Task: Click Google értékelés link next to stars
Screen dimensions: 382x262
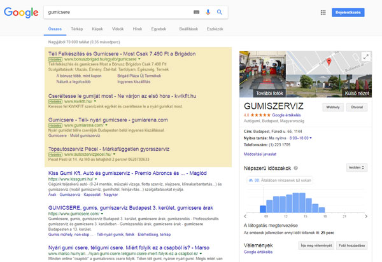Action: coord(286,115)
